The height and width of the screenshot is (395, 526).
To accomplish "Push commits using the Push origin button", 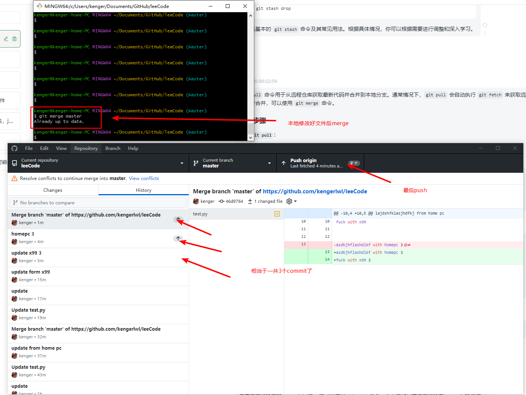I will [320, 163].
